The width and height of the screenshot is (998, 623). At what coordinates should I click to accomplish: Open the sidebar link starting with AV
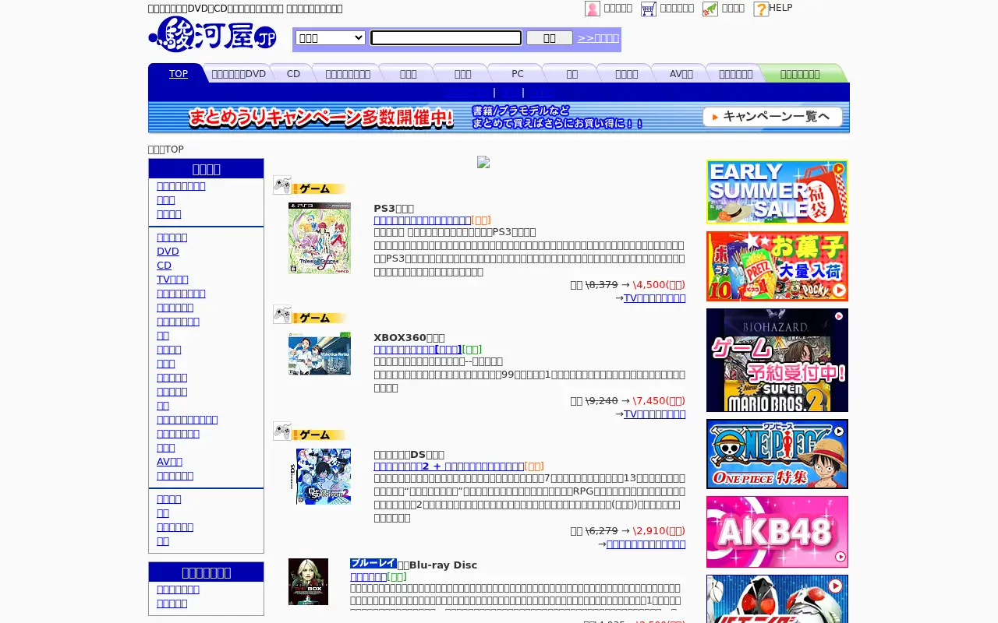point(169,462)
